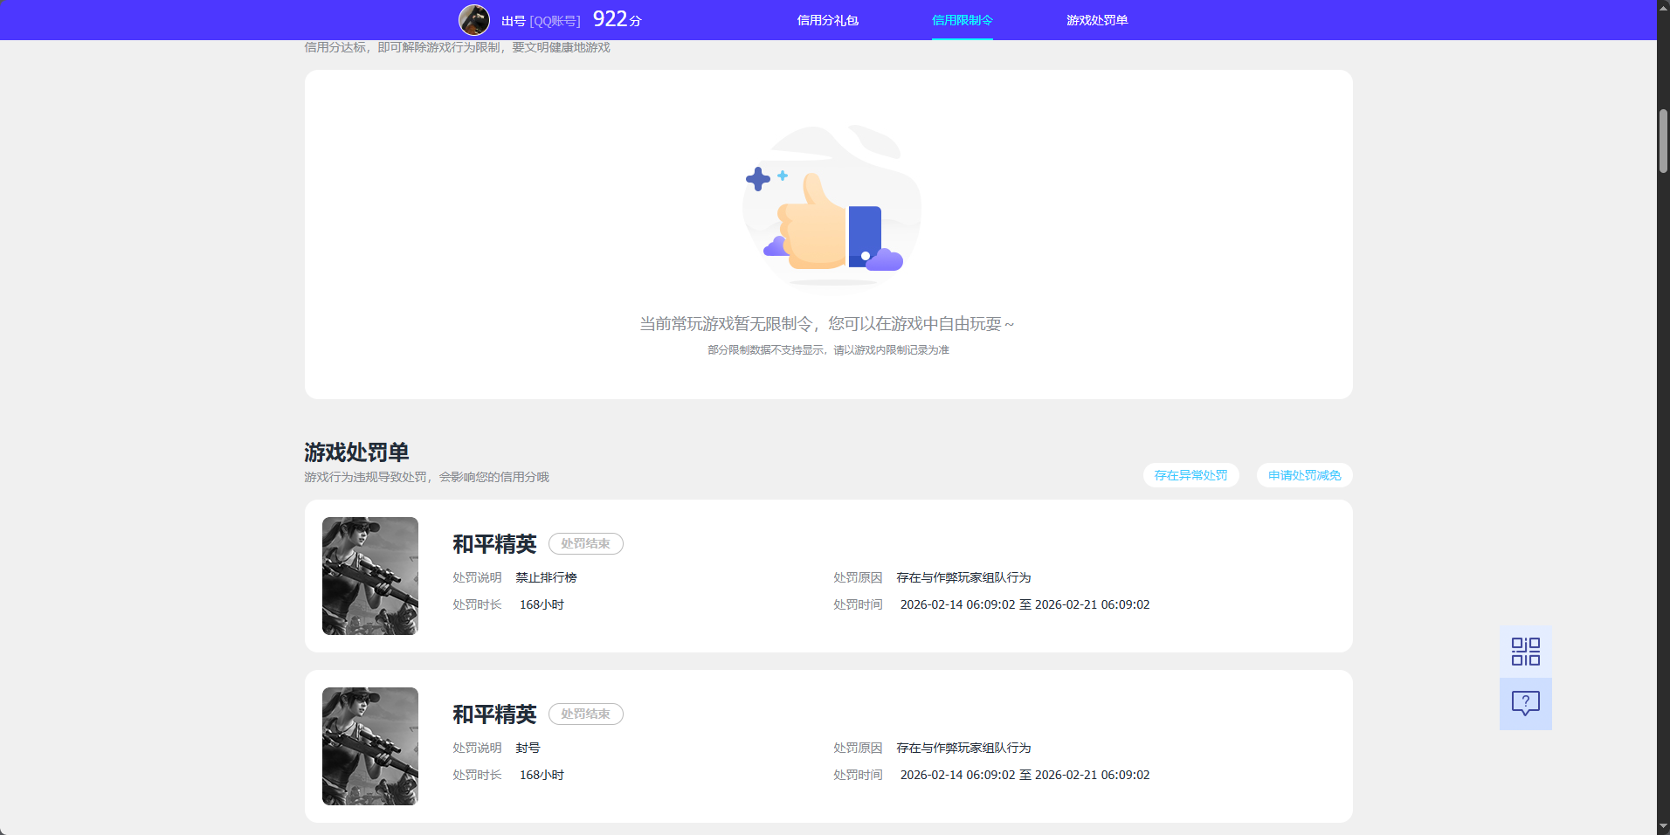This screenshot has height=835, width=1670.
Task: Select the 信用限制令 tab
Action: pyautogui.click(x=962, y=20)
